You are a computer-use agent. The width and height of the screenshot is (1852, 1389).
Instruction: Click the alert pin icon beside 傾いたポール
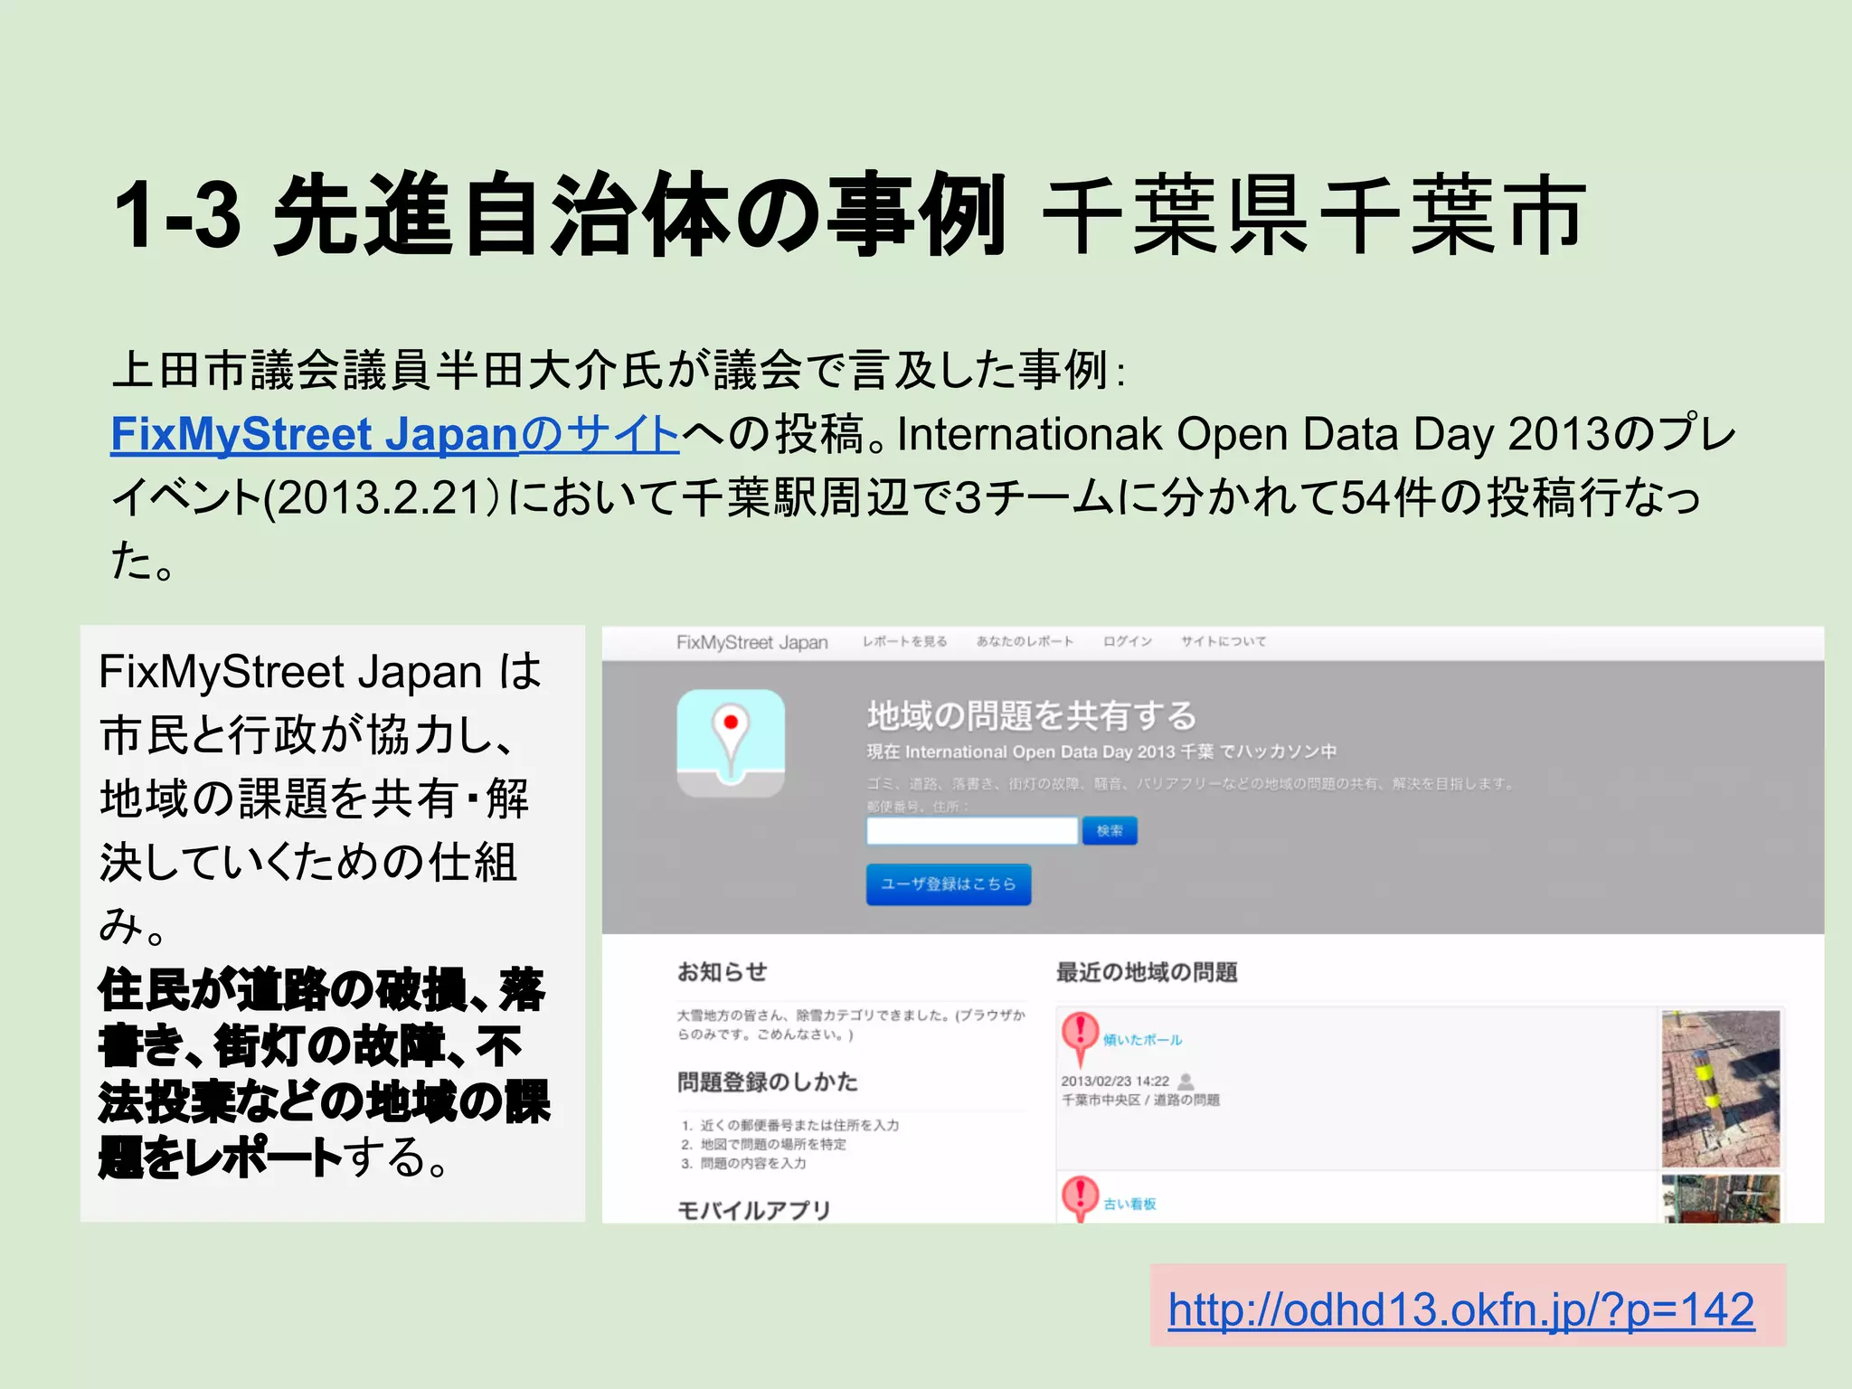click(x=1080, y=1038)
